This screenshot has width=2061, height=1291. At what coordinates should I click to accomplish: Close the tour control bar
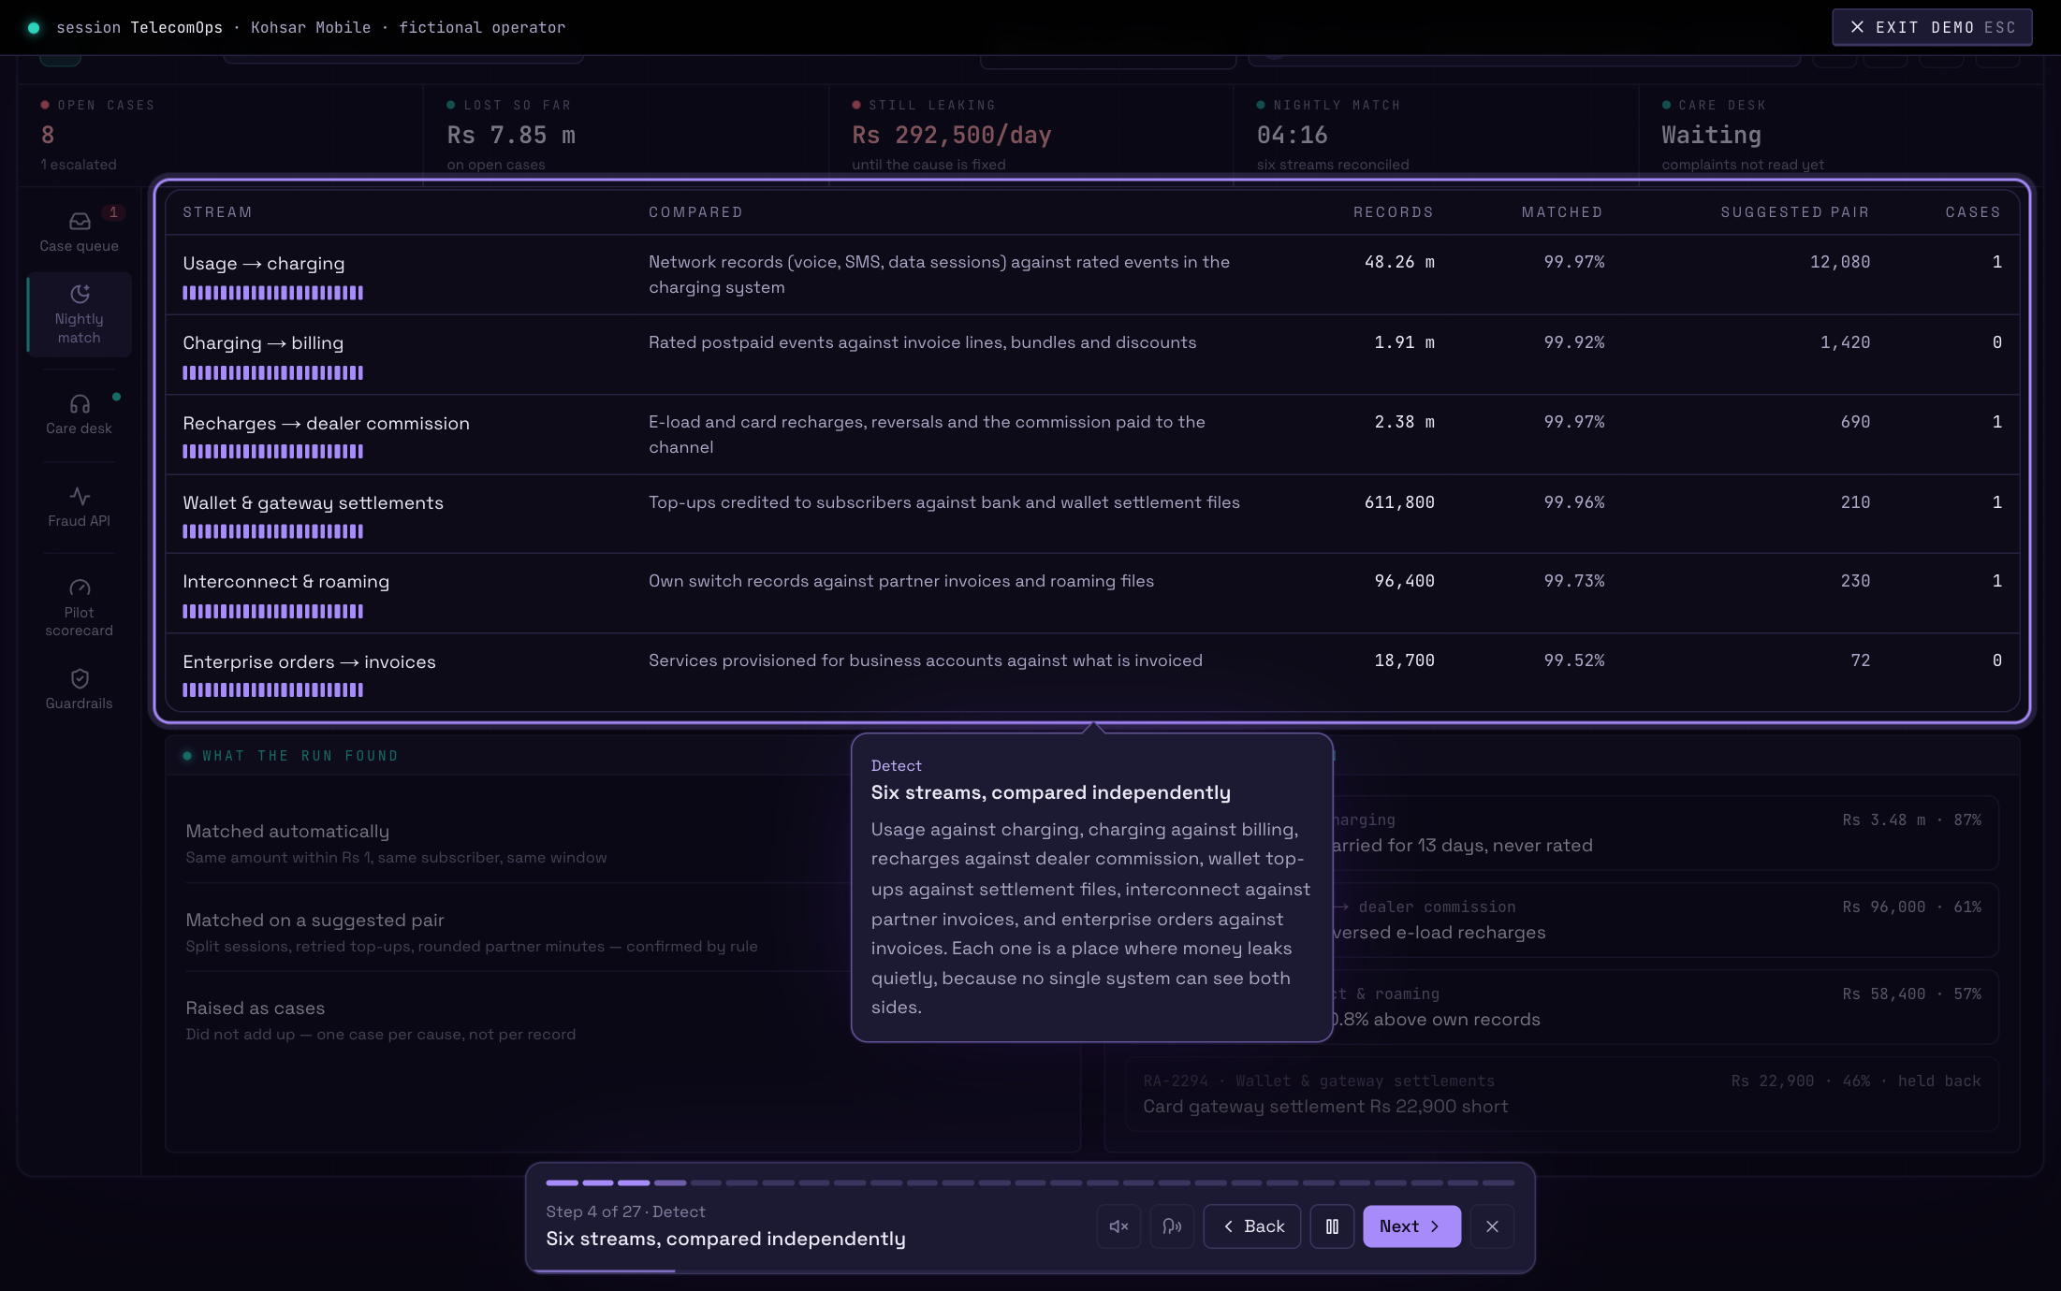[1492, 1226]
